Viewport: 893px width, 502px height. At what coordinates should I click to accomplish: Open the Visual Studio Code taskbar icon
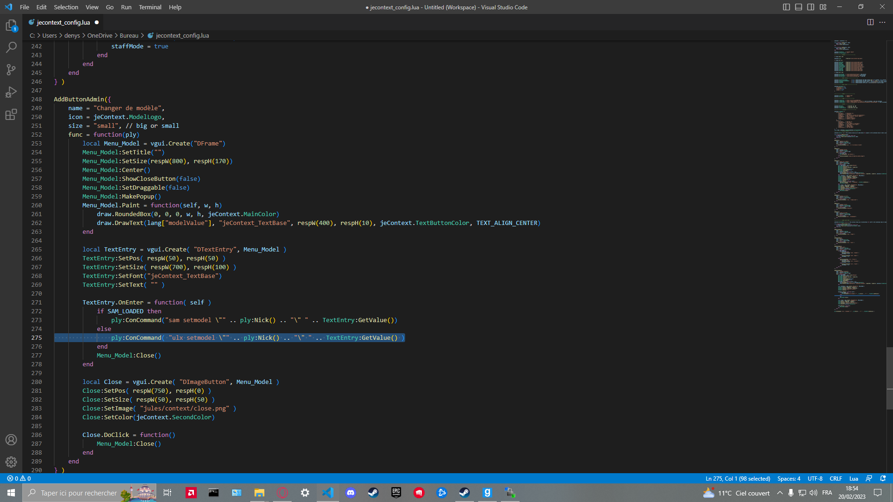pos(328,493)
